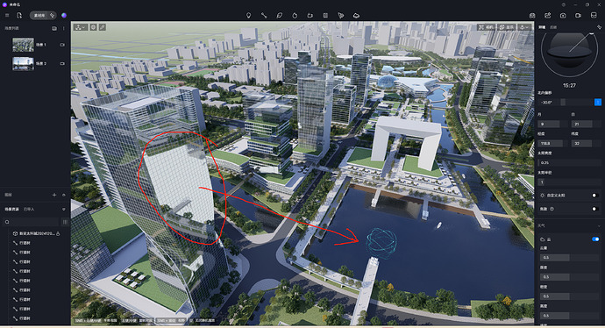Open the hamburger menu icon
Screen dimensions: 605x328
tap(7, 16)
